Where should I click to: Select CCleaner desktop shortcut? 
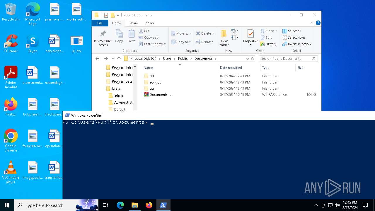[x=11, y=44]
